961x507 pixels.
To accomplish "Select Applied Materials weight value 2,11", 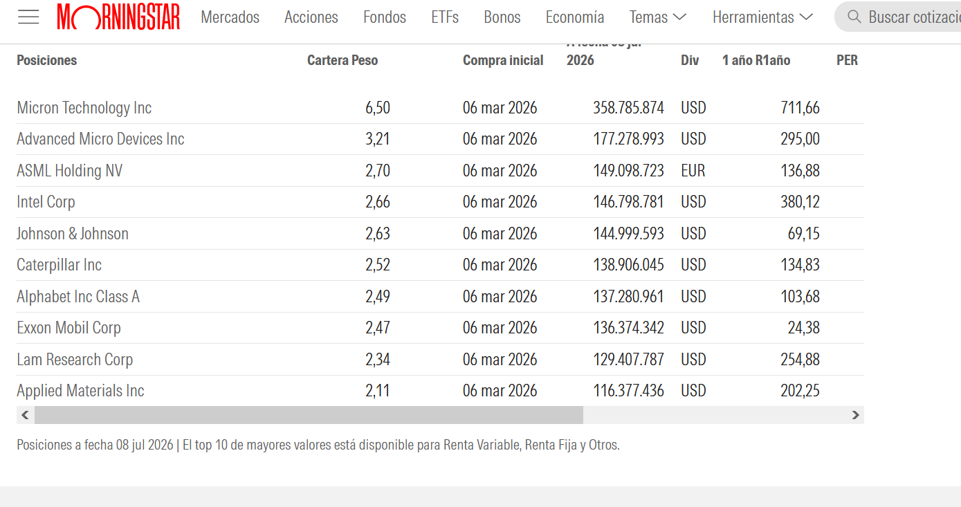I will 378,391.
